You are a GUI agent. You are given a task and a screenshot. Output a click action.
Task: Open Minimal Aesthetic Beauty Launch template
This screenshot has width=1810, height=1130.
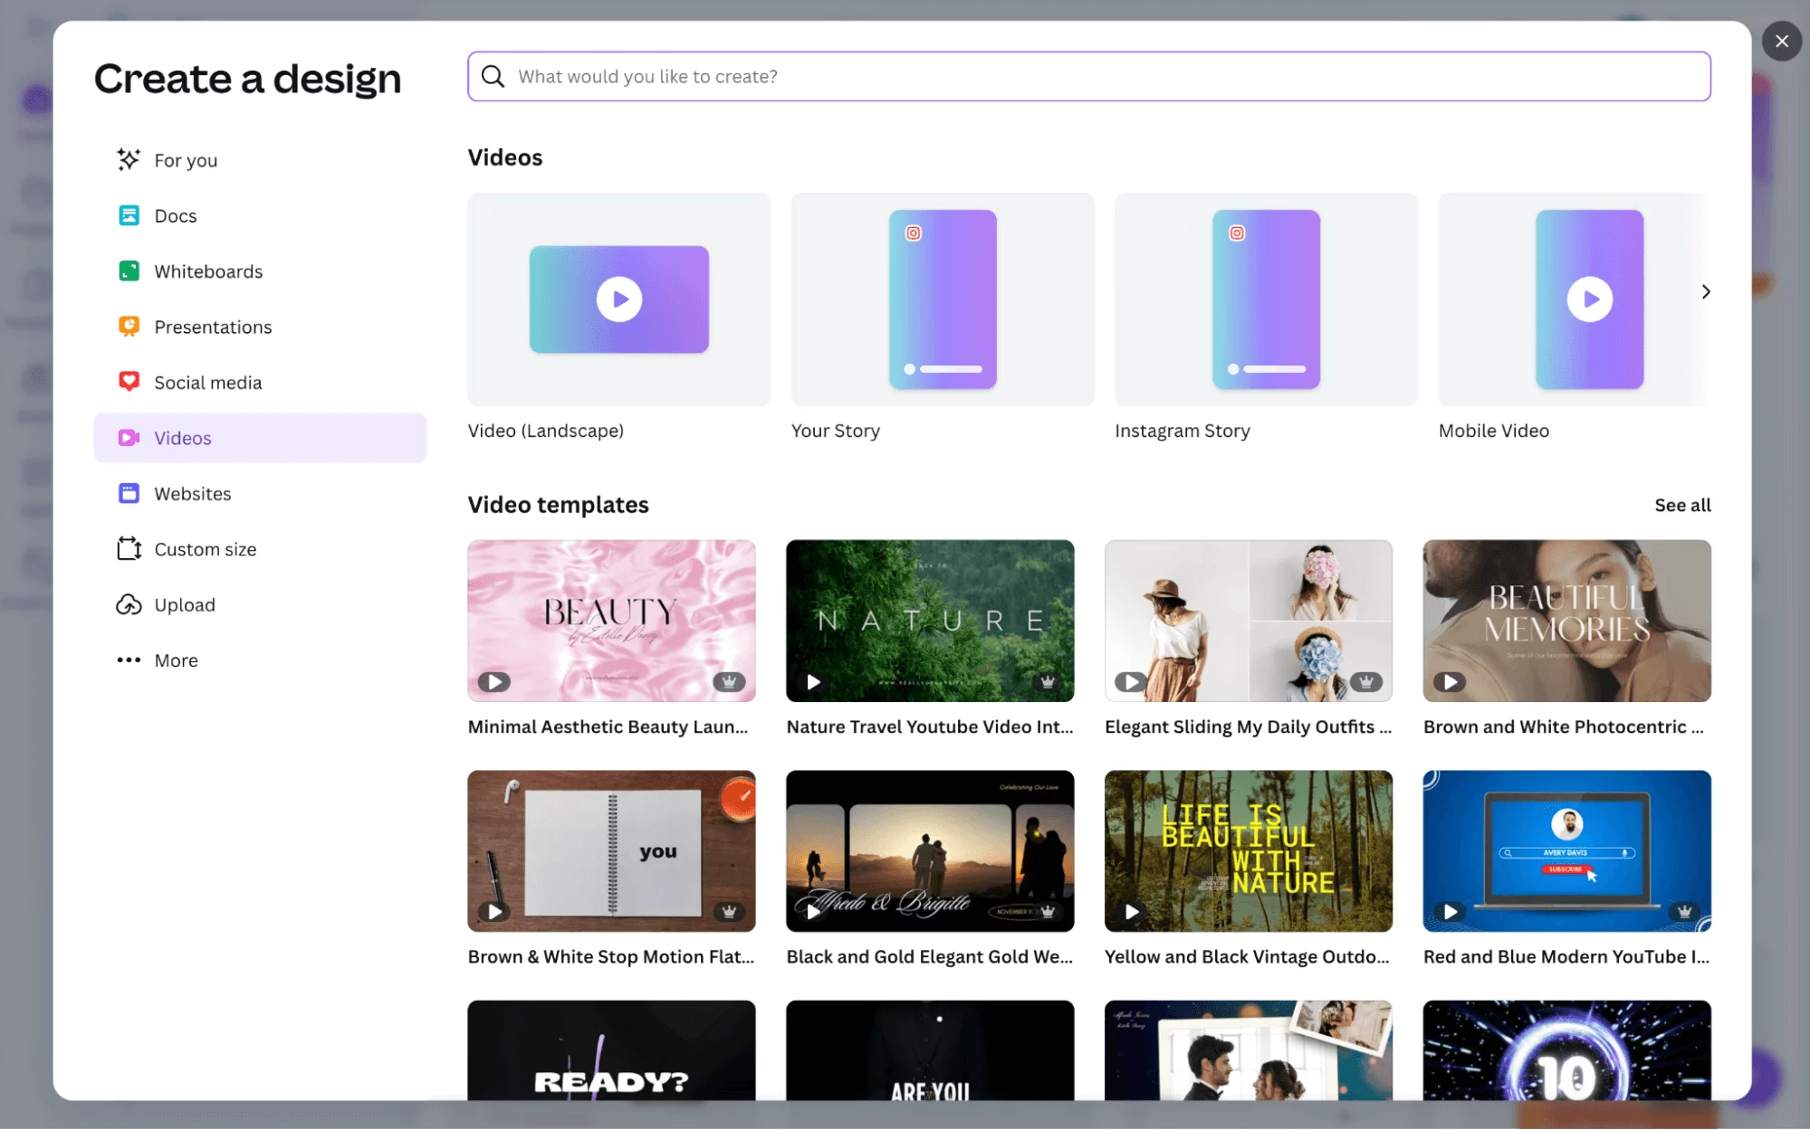click(x=611, y=621)
